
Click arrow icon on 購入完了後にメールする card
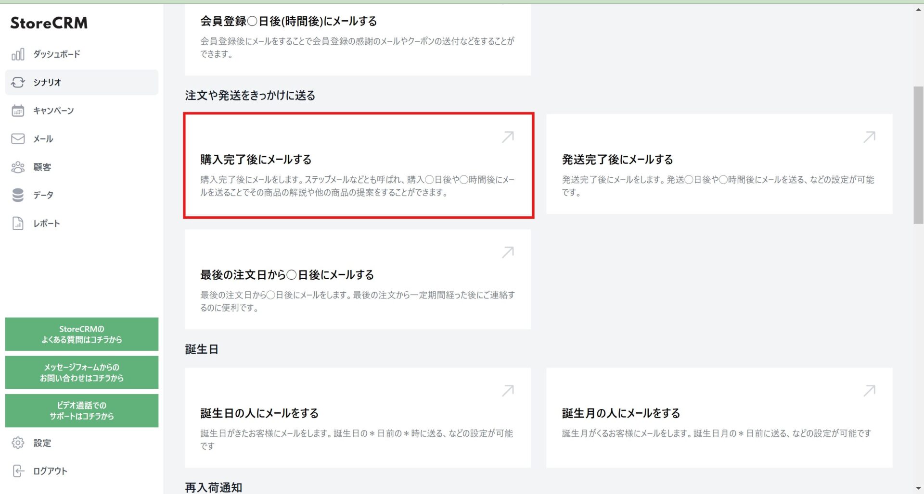tap(508, 137)
